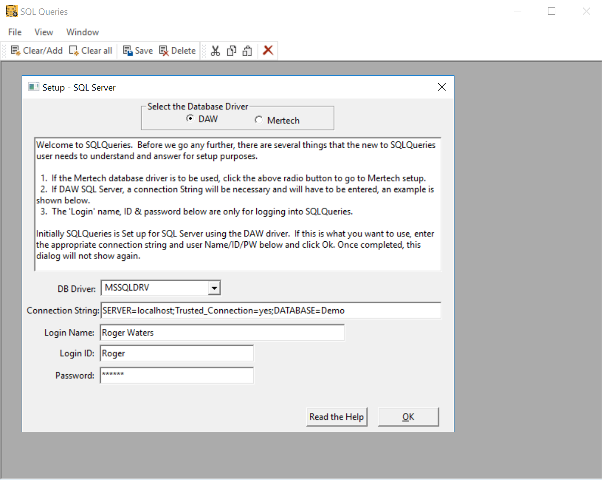Click the 'Password:' label
Image resolution: width=602 pixels, height=480 pixels.
click(x=75, y=375)
